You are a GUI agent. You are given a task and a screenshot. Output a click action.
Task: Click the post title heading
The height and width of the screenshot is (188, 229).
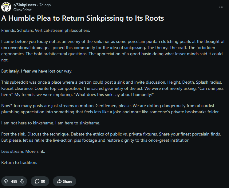[x=83, y=18]
